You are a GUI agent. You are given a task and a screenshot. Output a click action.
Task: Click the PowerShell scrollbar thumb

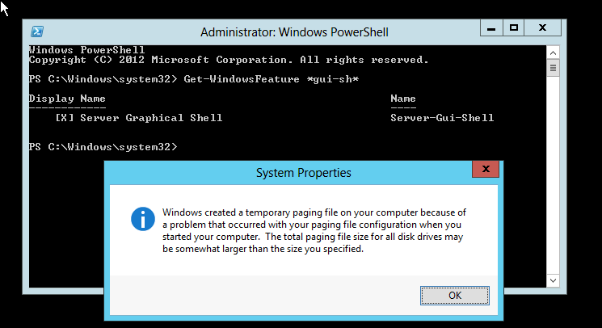click(553, 68)
